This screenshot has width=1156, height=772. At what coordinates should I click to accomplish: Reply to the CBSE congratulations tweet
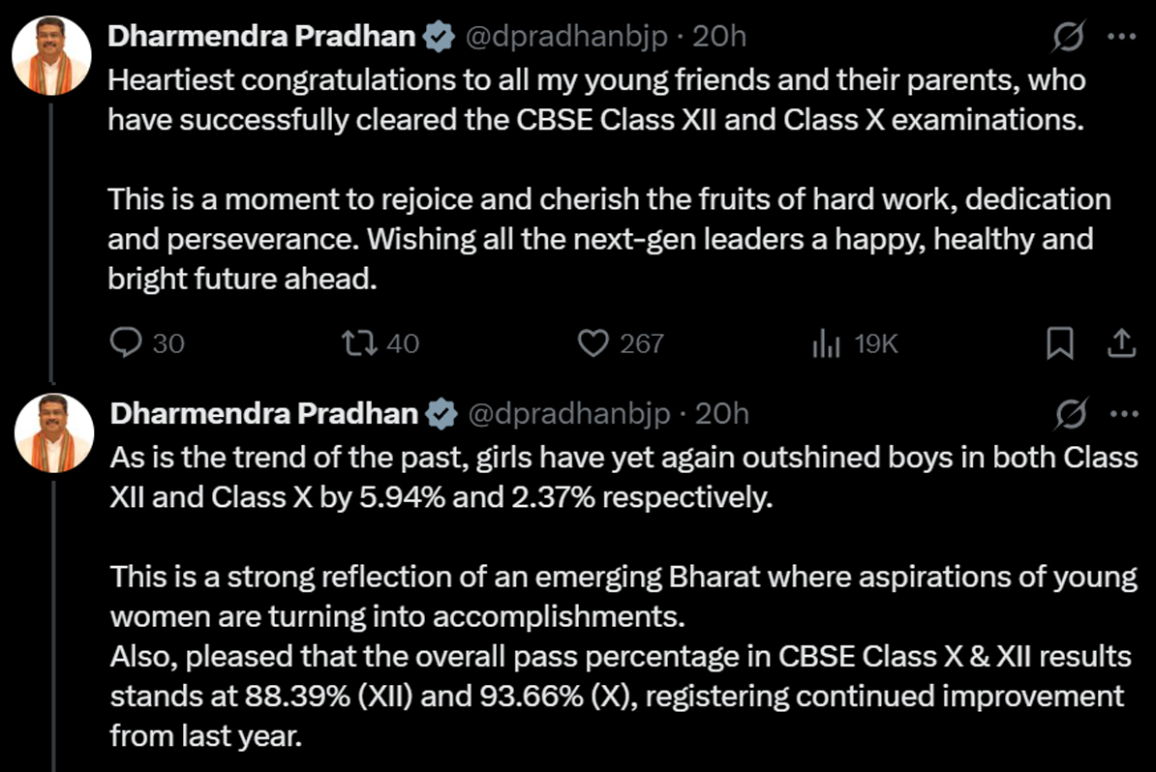click(127, 343)
